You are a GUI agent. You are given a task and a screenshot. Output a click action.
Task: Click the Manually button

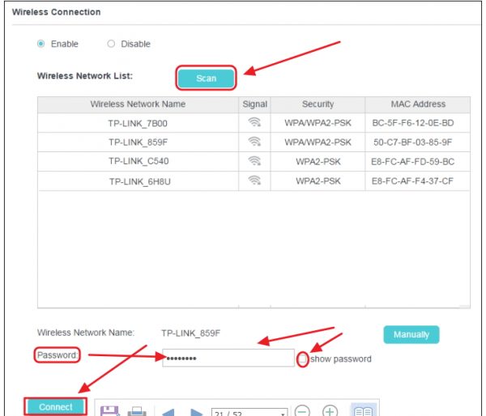click(411, 334)
